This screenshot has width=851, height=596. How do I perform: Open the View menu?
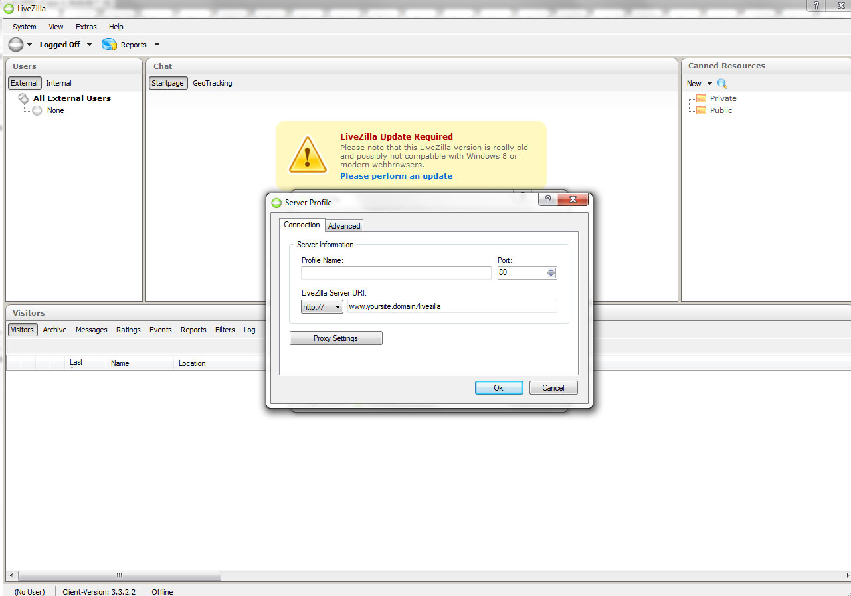pyautogui.click(x=56, y=27)
